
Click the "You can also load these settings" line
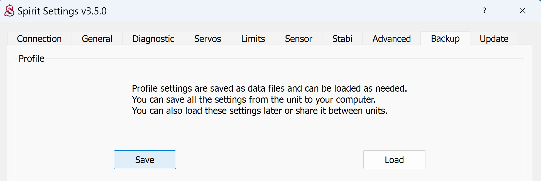coord(260,111)
